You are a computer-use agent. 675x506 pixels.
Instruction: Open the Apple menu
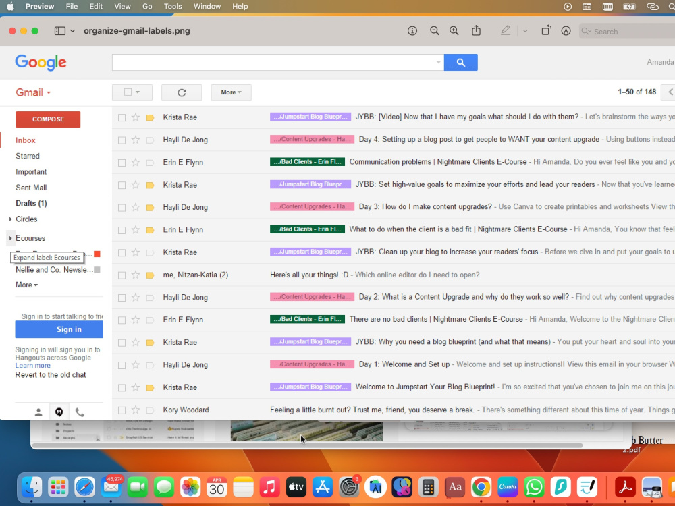click(x=10, y=7)
